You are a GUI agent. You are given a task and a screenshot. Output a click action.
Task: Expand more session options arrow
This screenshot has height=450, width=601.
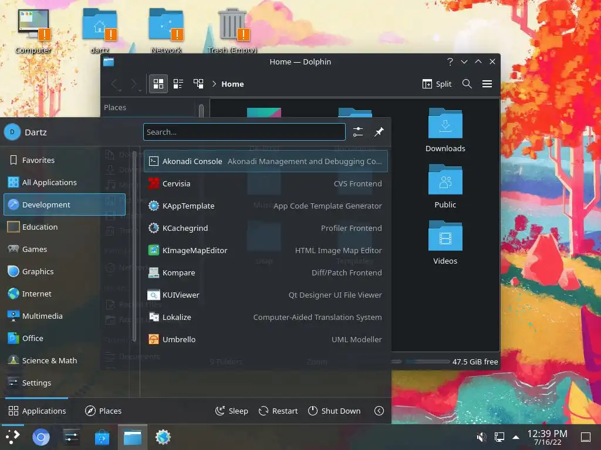(379, 411)
